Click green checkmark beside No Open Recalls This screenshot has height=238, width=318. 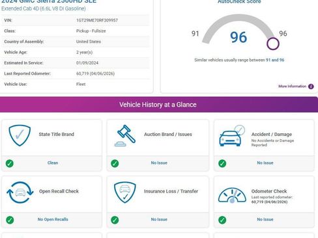tap(10, 220)
